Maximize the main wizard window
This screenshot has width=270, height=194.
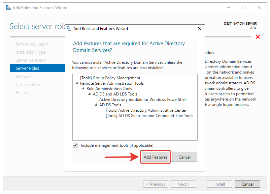(x=244, y=7)
